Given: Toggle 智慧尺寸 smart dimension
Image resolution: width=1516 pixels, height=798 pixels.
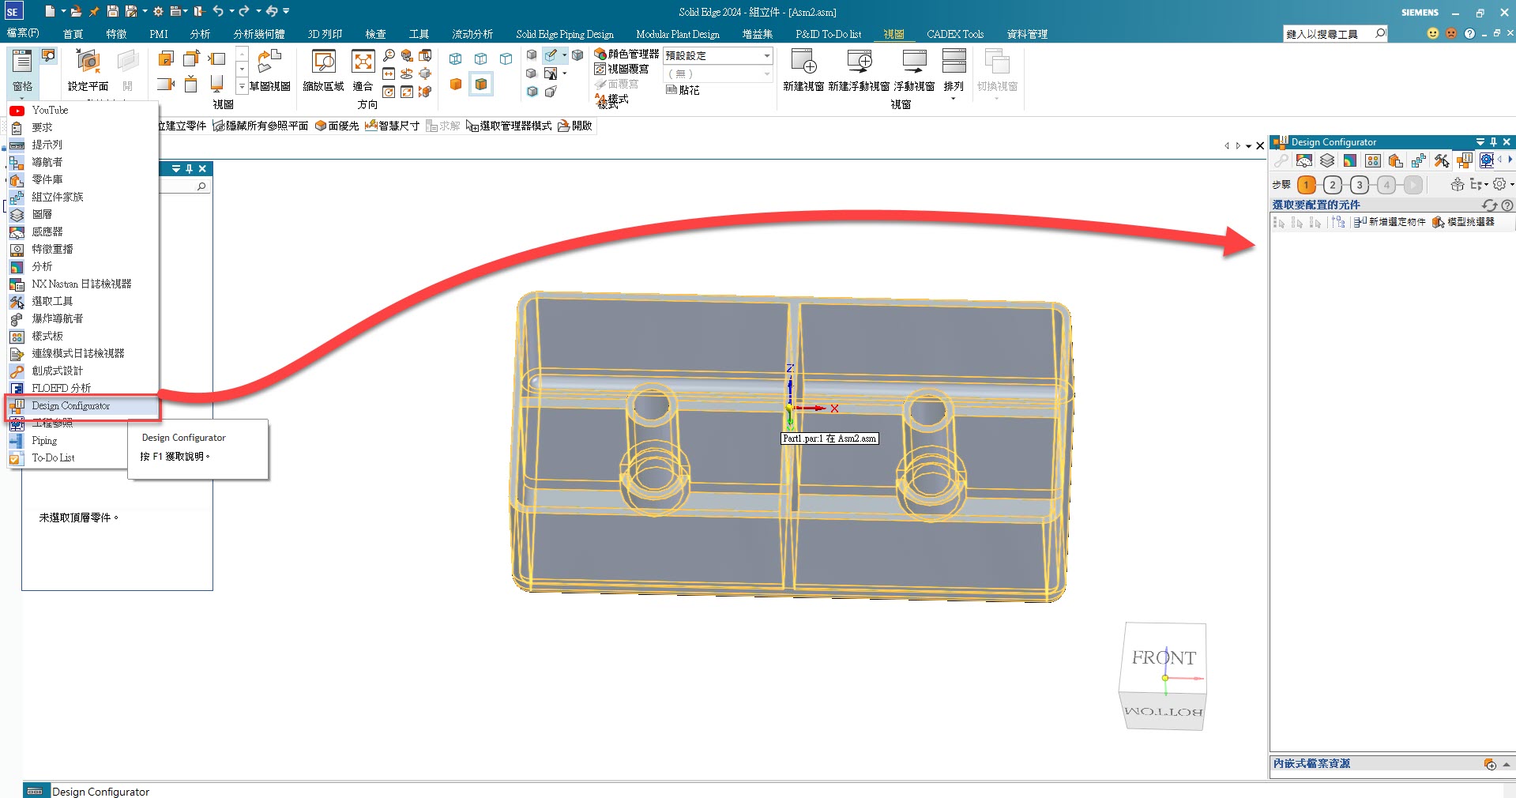Looking at the screenshot, I should 392,126.
